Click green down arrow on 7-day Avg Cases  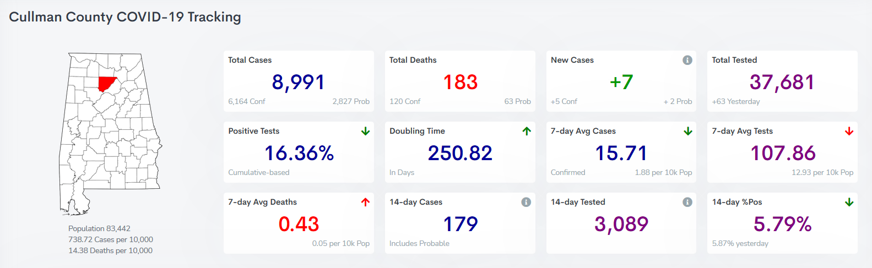(x=687, y=131)
